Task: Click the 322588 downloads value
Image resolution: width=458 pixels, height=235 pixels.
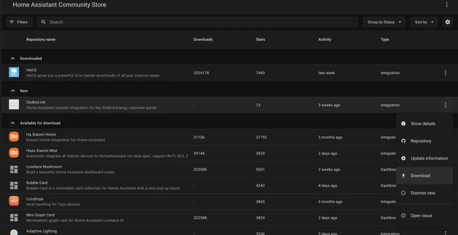Action: [200, 218]
